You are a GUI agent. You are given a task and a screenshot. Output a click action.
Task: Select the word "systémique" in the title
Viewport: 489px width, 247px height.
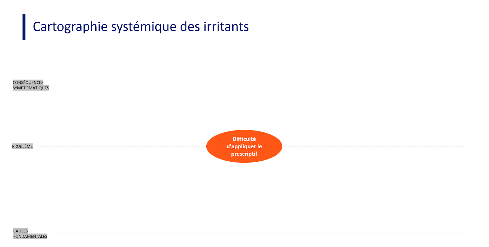pos(144,27)
